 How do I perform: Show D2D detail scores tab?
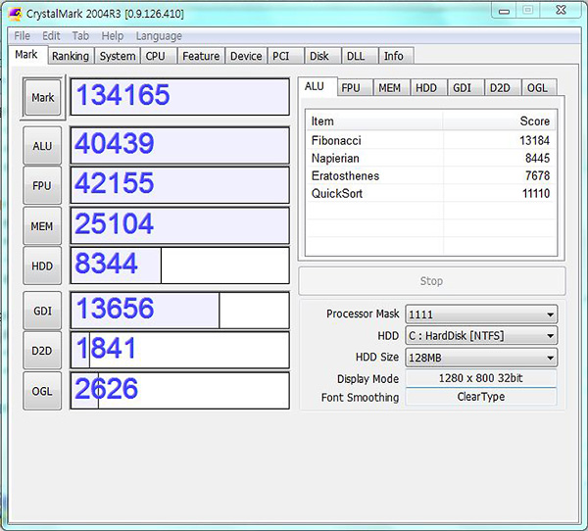tap(503, 88)
